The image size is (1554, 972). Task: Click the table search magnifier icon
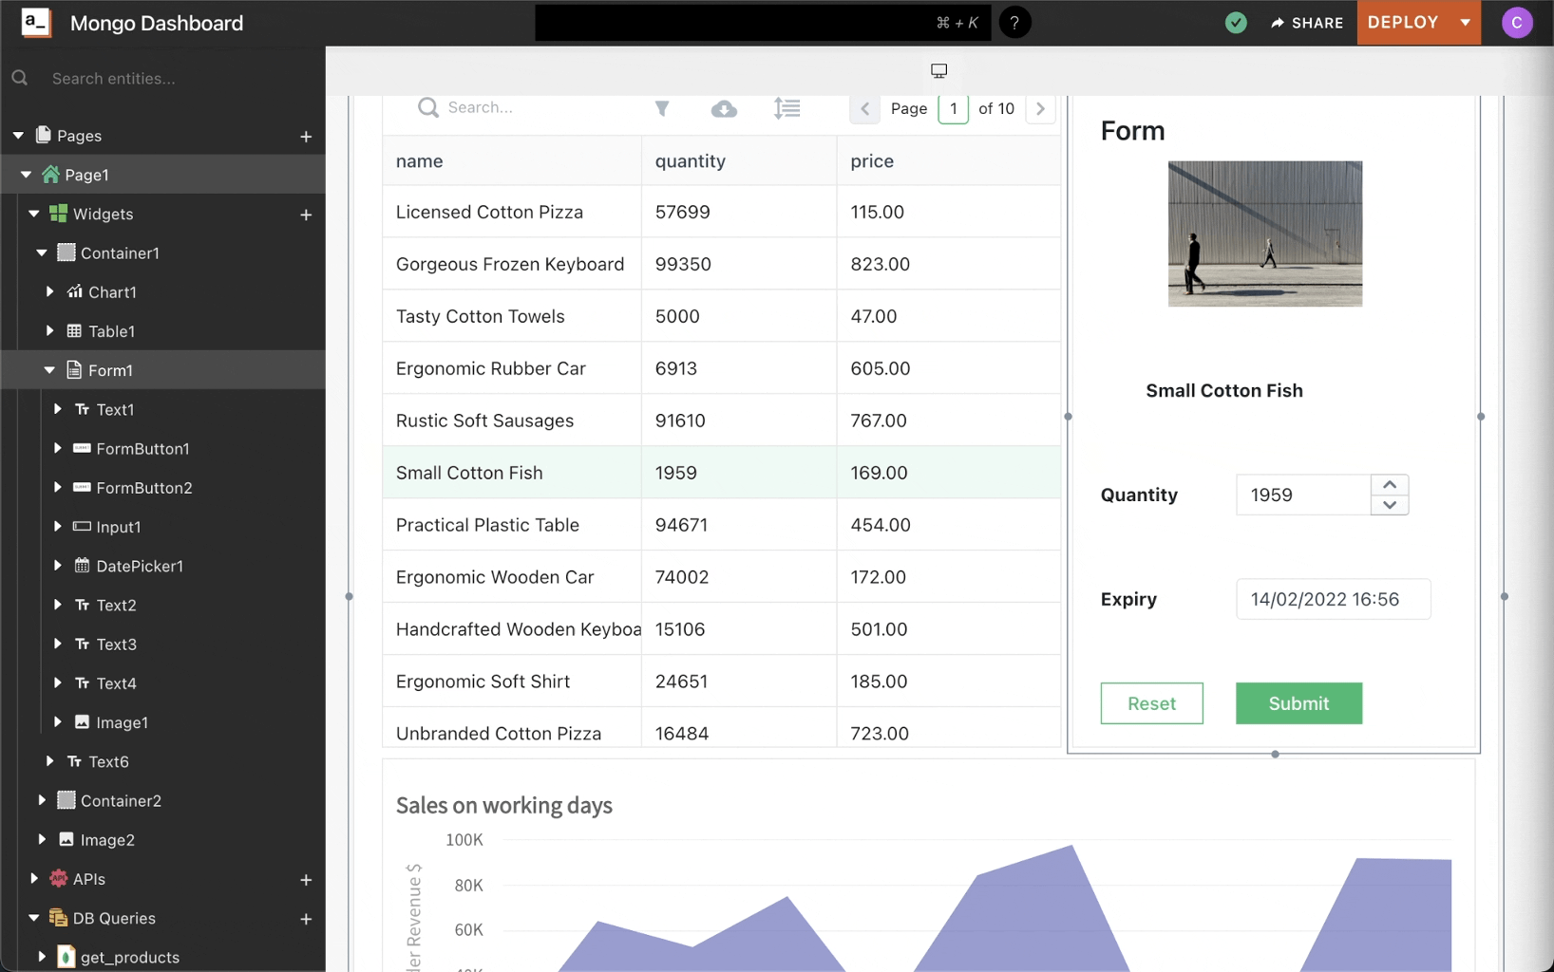point(428,107)
